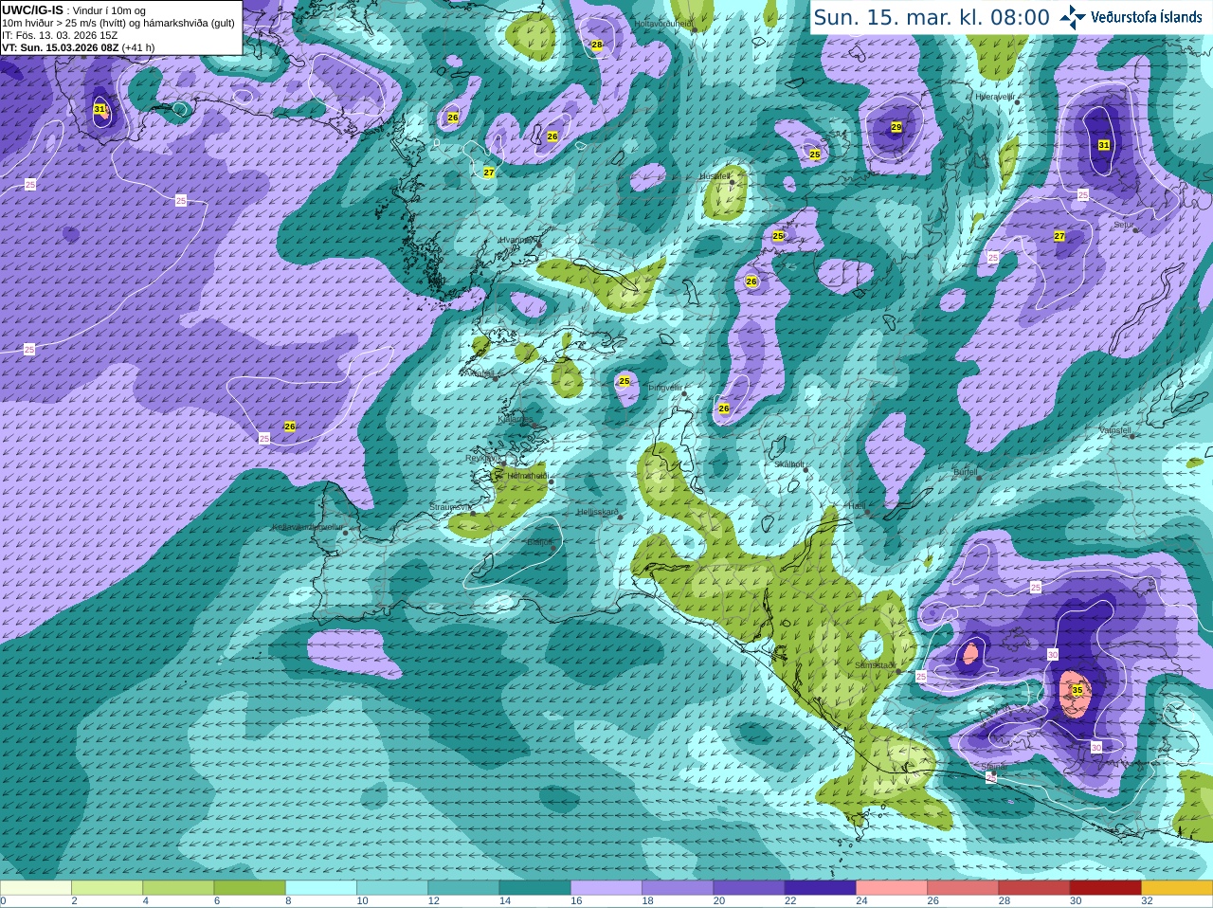1213x908 pixels.
Task: Click the Húsafell station label
Action: tap(715, 176)
